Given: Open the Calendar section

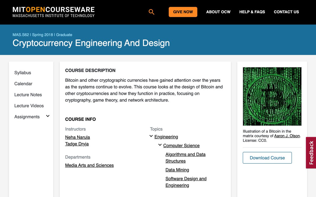Looking at the screenshot, I should tap(23, 84).
